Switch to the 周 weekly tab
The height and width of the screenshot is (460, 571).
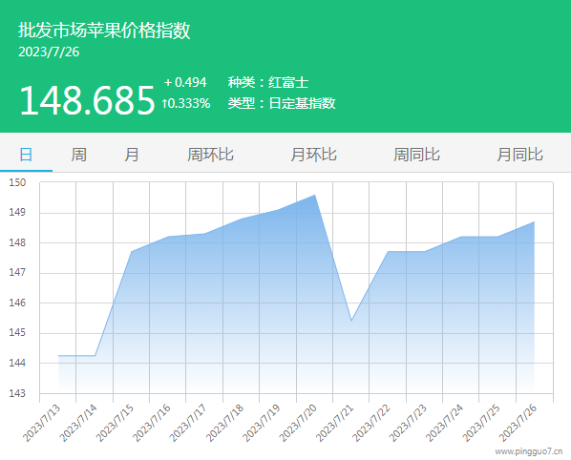[x=78, y=155]
